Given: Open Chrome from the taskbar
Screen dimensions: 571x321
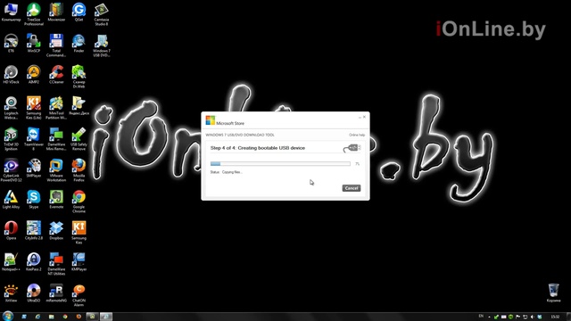Looking at the screenshot, I should tap(65, 317).
